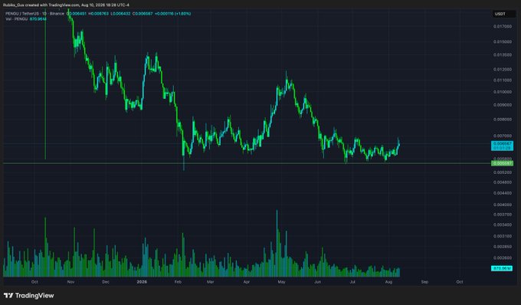Screen dimensions: 521x305
Task: Click the 0.003100 price axis label
Action: point(502,236)
